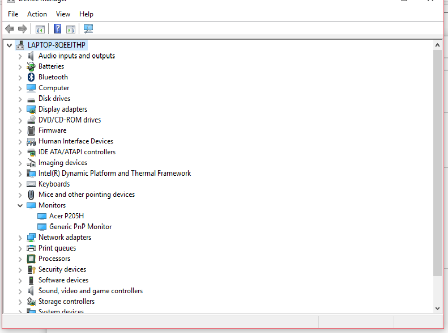
Task: Collapse the Monitors category
Action: (x=20, y=205)
